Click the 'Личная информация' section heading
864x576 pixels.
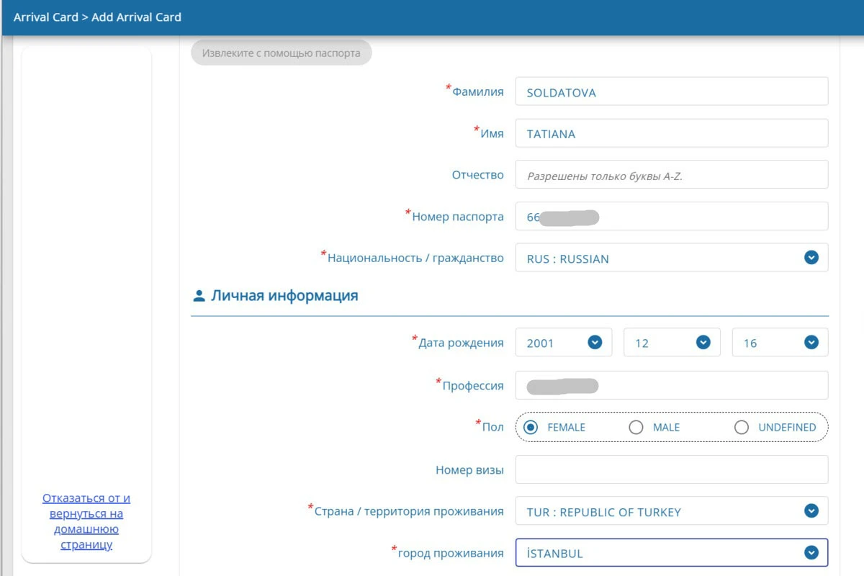pos(284,295)
